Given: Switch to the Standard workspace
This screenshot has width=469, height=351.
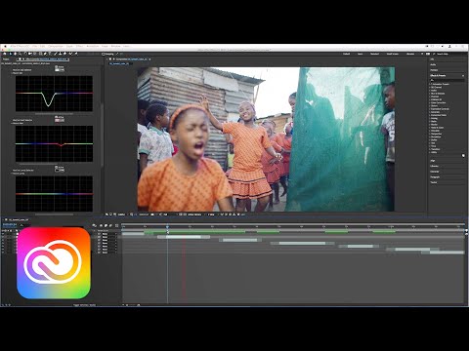Looking at the screenshot, I should pyautogui.click(x=374, y=54).
